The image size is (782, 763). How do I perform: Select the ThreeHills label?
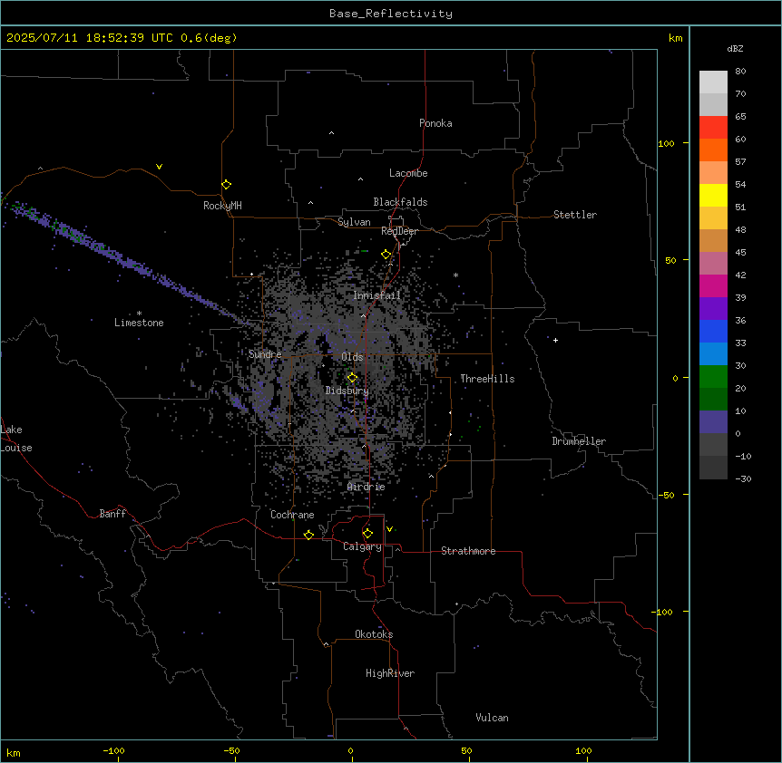[x=487, y=379]
